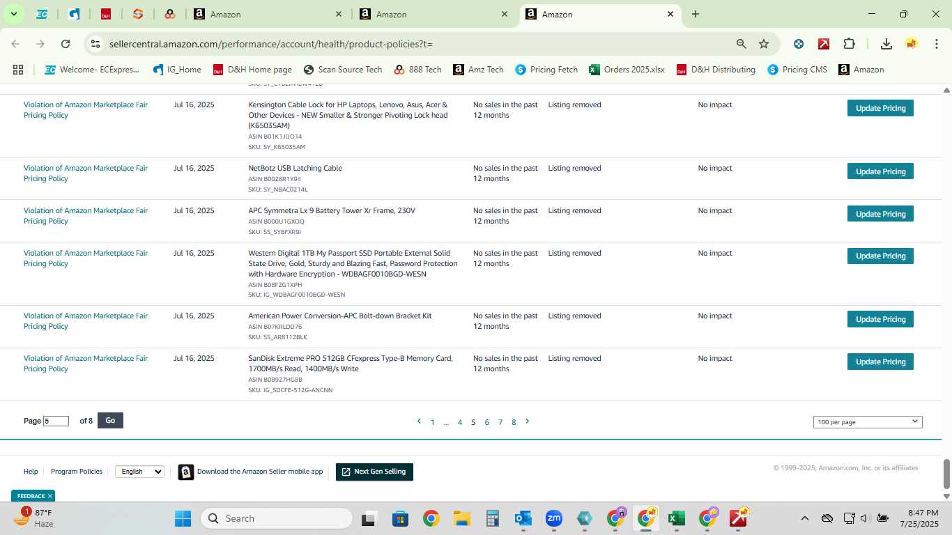Go to previous page arrow in pagination
Image resolution: width=952 pixels, height=535 pixels.
click(x=419, y=421)
